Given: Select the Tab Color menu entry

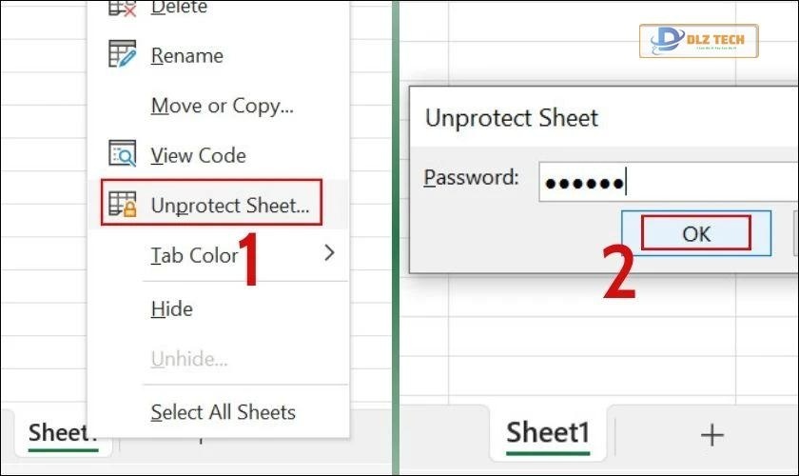Looking at the screenshot, I should pos(194,255).
